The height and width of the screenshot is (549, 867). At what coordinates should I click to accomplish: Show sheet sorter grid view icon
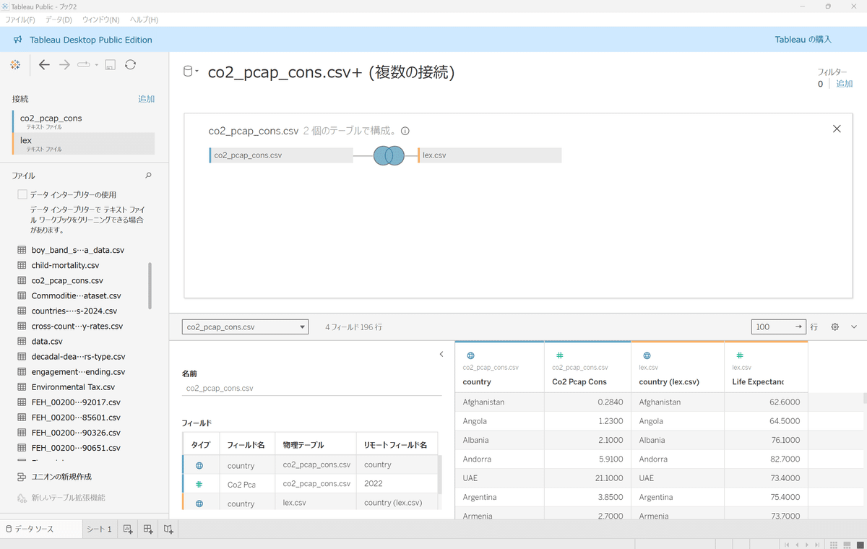point(833,545)
